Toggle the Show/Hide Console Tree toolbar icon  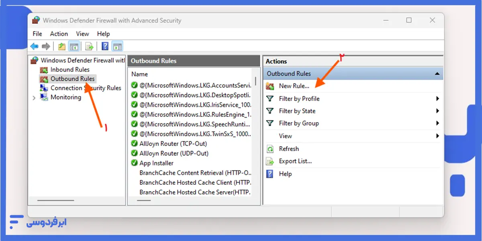tap(74, 47)
